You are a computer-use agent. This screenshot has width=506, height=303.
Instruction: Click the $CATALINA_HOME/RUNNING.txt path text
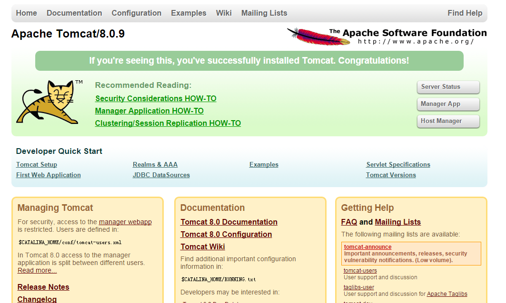(x=218, y=280)
